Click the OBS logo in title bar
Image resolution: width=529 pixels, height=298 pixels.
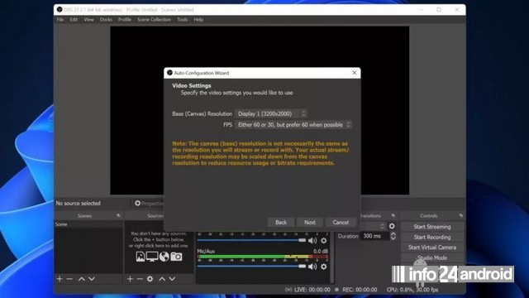click(x=60, y=9)
